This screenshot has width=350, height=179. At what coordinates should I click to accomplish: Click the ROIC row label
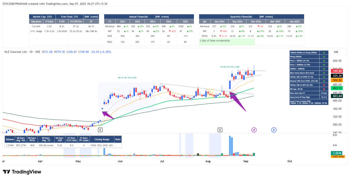click(x=110, y=42)
